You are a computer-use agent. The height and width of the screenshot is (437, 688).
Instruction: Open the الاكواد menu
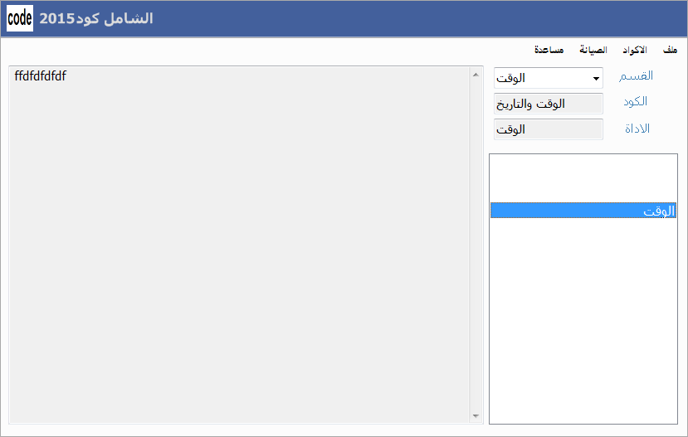(x=634, y=50)
